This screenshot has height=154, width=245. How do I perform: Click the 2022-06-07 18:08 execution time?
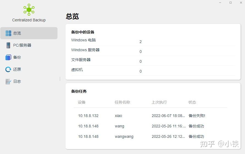[x=168, y=116]
